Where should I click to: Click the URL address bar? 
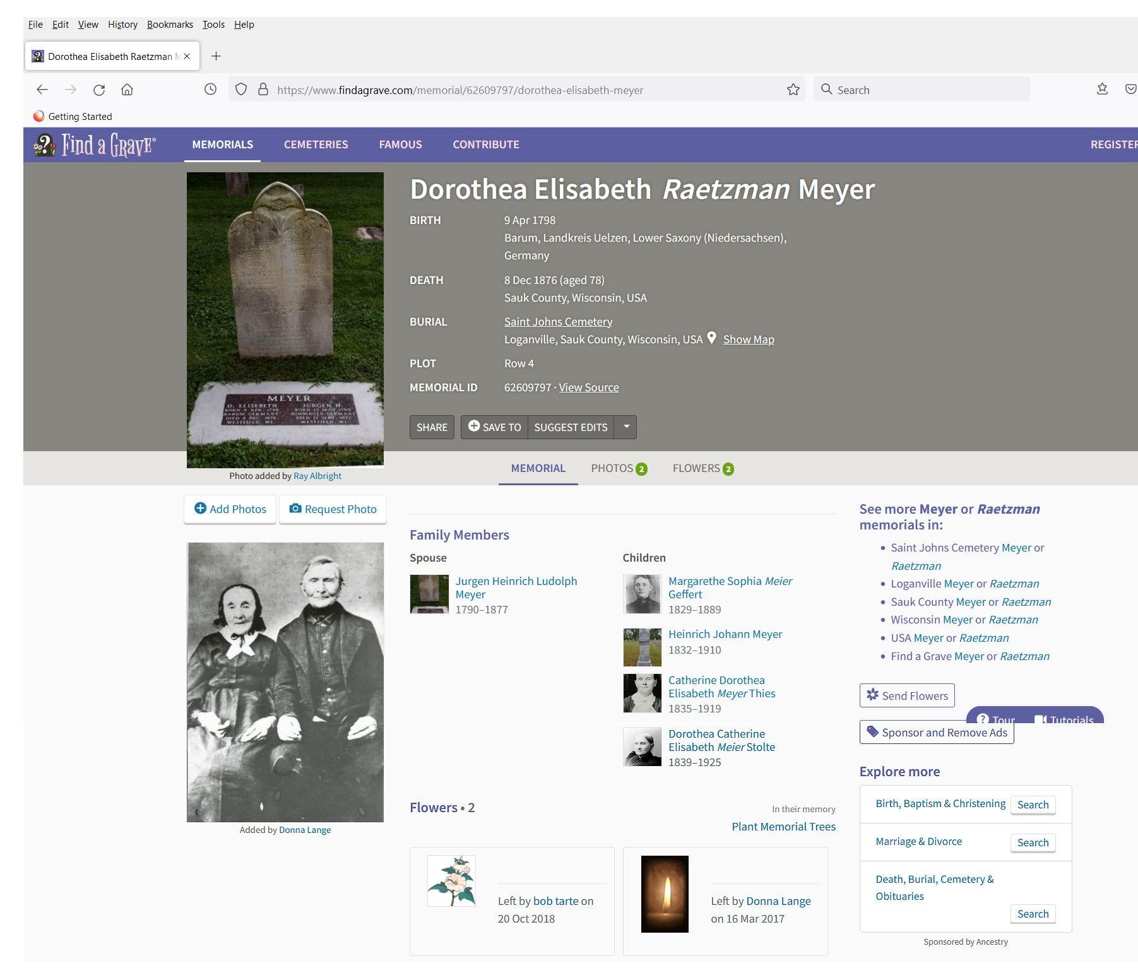[518, 90]
